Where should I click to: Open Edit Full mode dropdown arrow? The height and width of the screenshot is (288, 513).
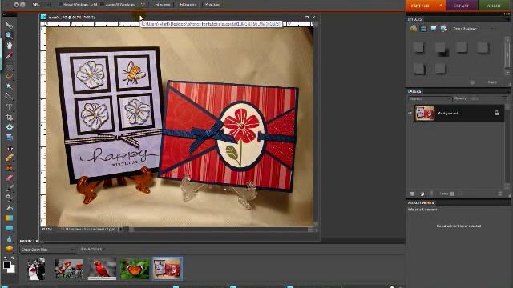(x=441, y=6)
